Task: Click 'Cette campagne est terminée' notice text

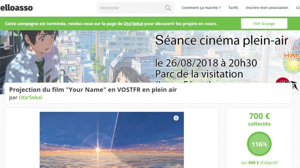Action: click(111, 24)
